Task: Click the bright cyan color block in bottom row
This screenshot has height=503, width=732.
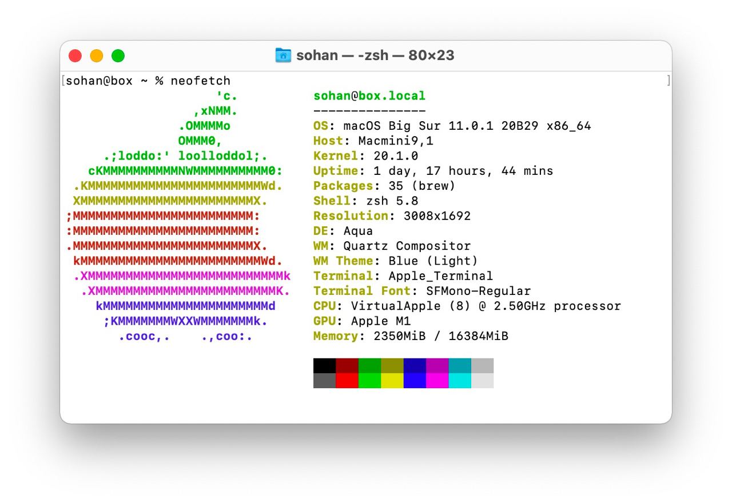Action: [x=460, y=381]
